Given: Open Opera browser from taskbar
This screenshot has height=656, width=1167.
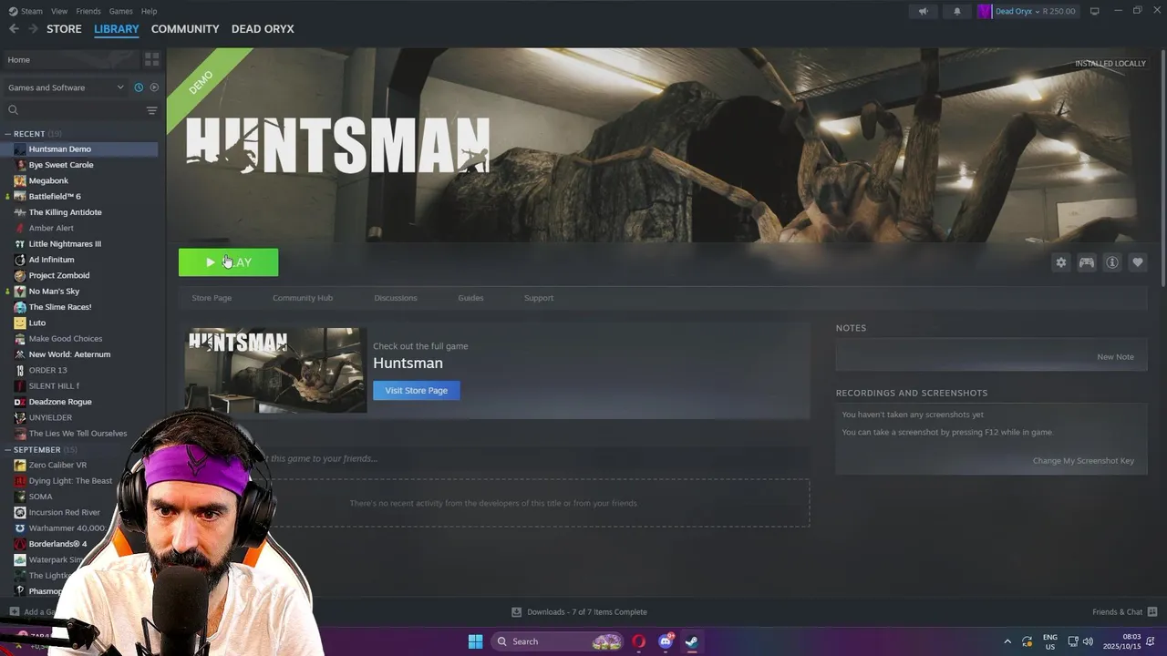Looking at the screenshot, I should tap(639, 641).
